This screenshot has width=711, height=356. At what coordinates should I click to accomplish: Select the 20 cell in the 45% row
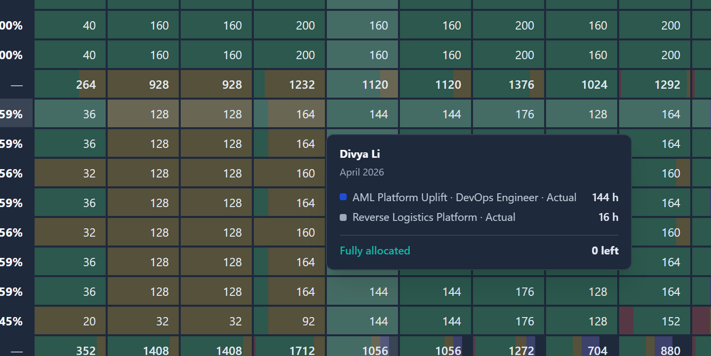70,321
